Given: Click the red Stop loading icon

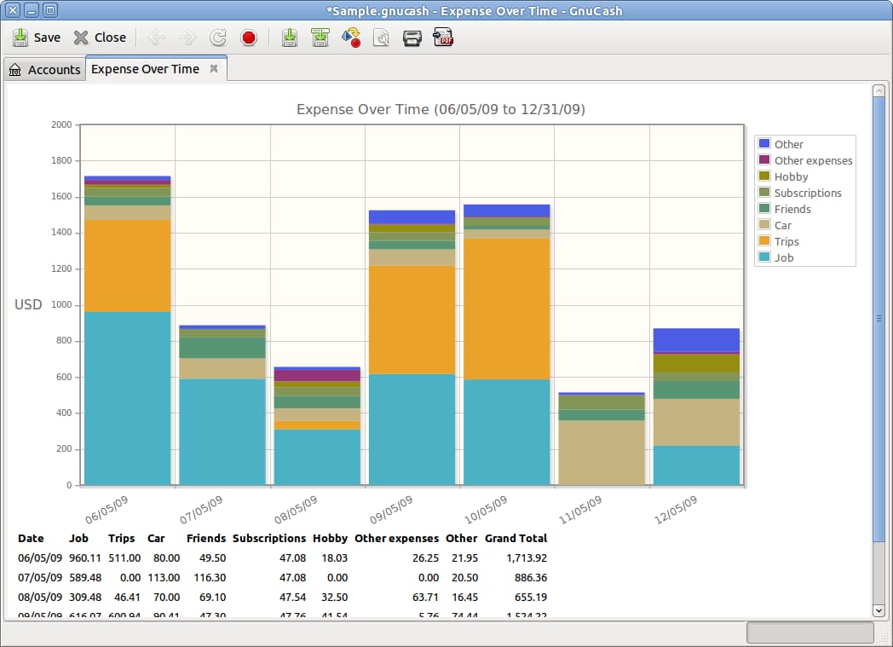Looking at the screenshot, I should click(x=248, y=38).
